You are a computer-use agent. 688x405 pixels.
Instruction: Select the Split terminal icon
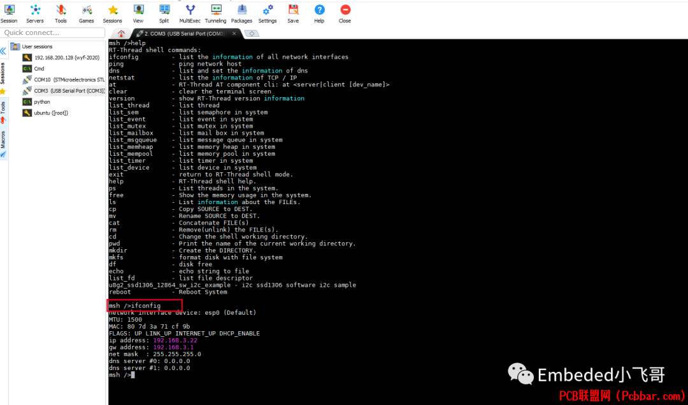tap(164, 13)
